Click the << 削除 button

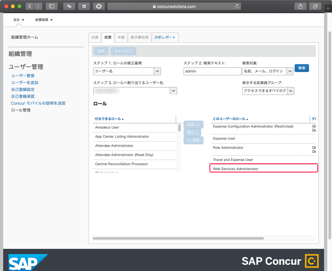193,140
